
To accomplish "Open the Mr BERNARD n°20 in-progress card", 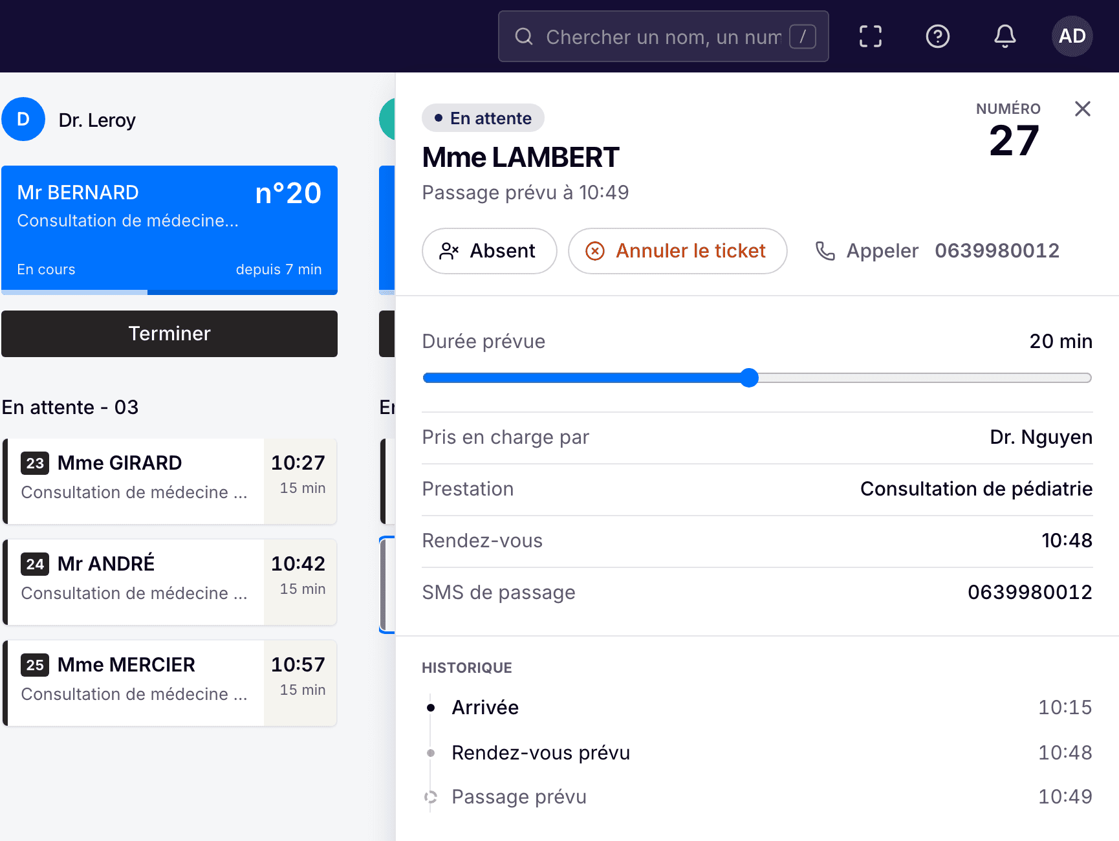I will 169,230.
